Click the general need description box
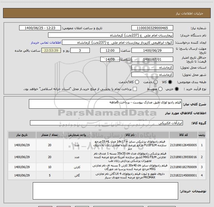214x207 pixels. tap(105, 104)
